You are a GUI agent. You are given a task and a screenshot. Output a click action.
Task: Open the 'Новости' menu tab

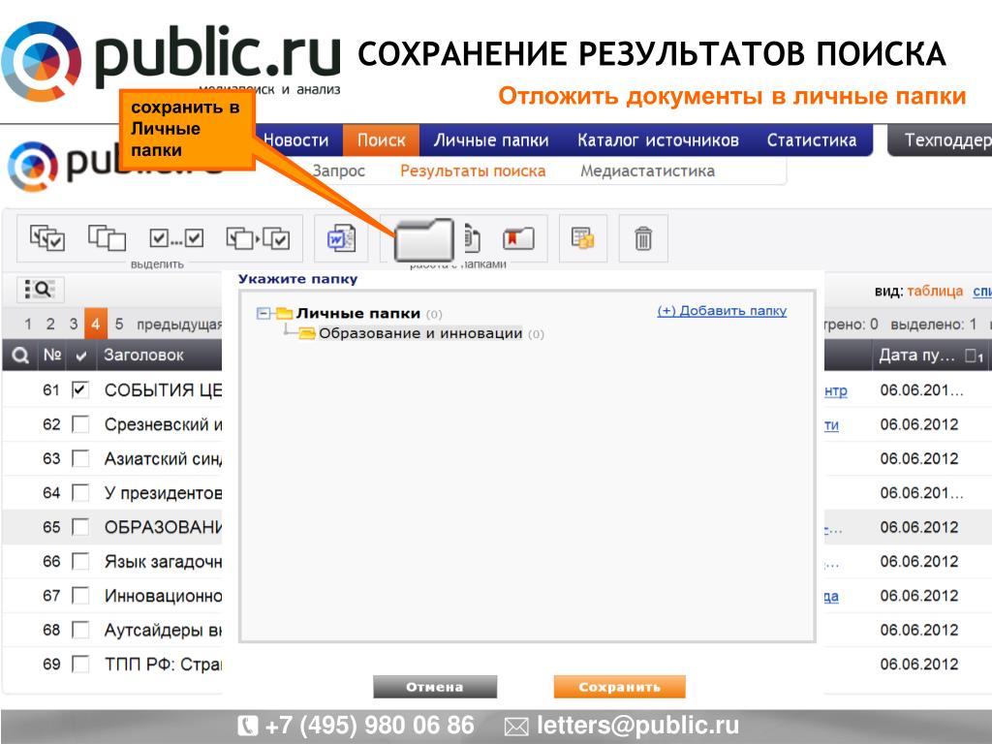296,139
